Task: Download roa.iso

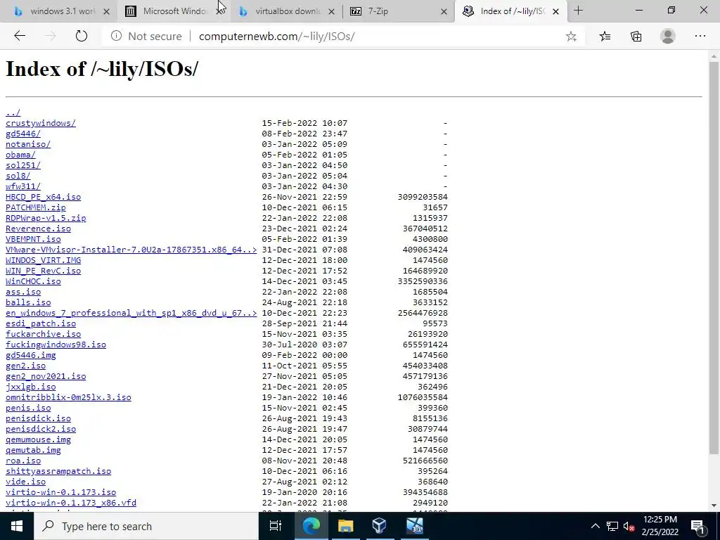Action: click(x=23, y=461)
